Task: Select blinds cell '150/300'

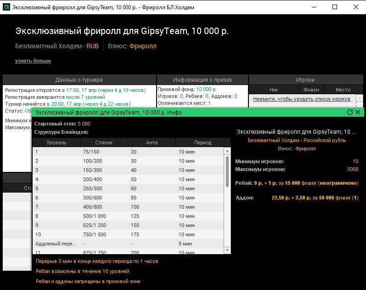Action: coord(92,170)
